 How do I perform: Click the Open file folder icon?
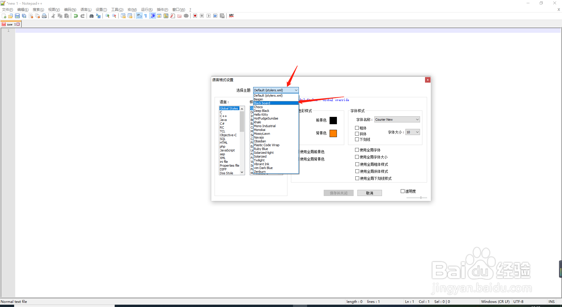(x=11, y=16)
